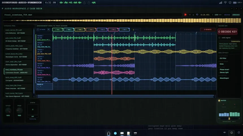Viewport: 243px width, 136px height.
Task: Select votive_static_720_4.wav in evidence pool
Action: (x=18, y=47)
